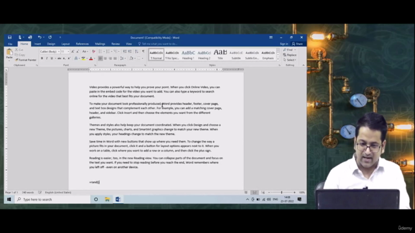The width and height of the screenshot is (415, 233).
Task: Apply the Title style
Action: 220,54
